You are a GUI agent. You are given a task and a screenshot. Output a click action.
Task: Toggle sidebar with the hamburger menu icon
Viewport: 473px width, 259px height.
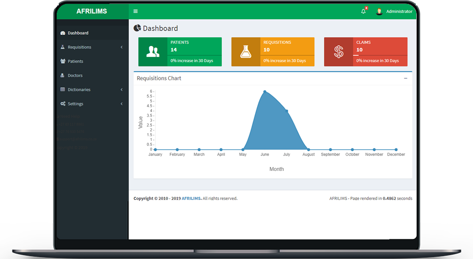click(135, 11)
